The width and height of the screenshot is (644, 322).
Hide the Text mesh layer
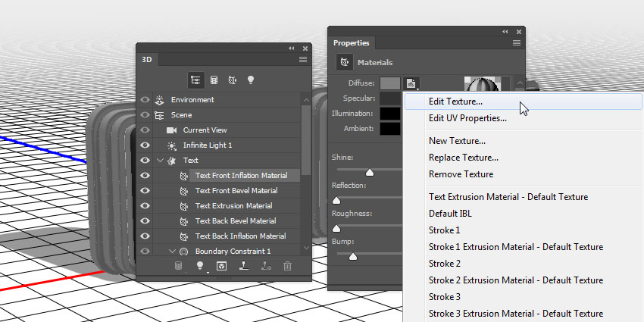[x=145, y=161]
